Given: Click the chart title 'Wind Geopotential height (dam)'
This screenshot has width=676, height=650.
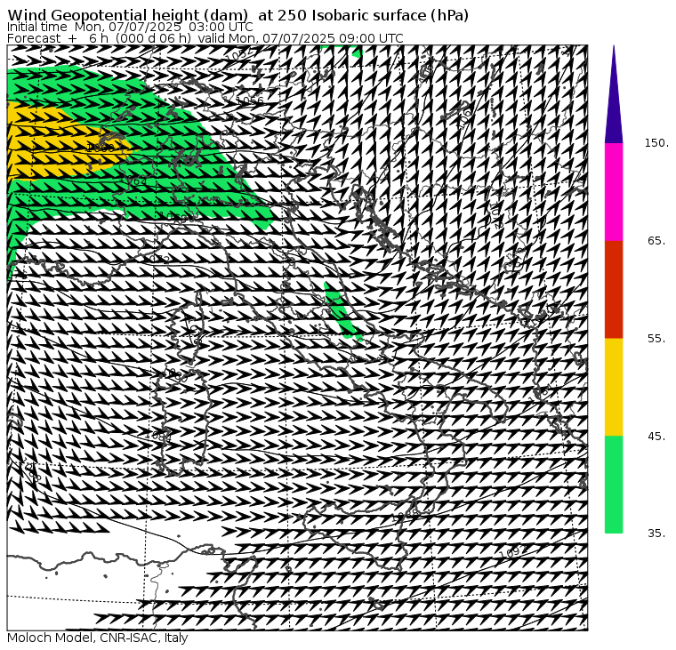Looking at the screenshot, I should pyautogui.click(x=128, y=15).
